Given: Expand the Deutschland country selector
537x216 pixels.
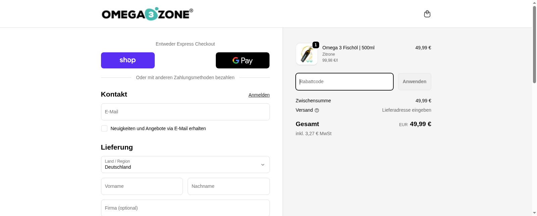Looking at the screenshot, I should [x=185, y=164].
